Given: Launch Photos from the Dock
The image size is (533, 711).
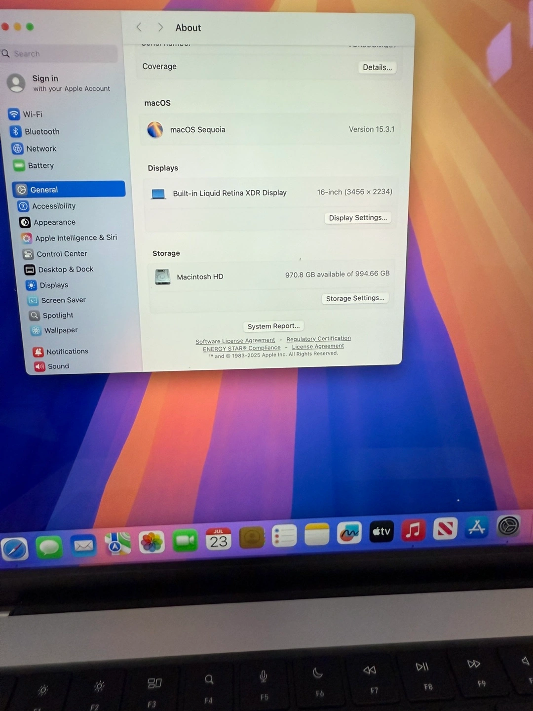Looking at the screenshot, I should pos(152,542).
